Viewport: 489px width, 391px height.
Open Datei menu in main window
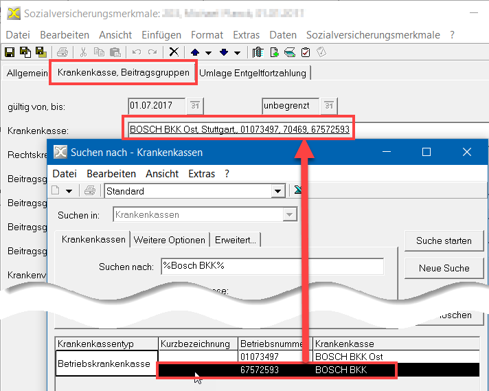[x=18, y=35]
